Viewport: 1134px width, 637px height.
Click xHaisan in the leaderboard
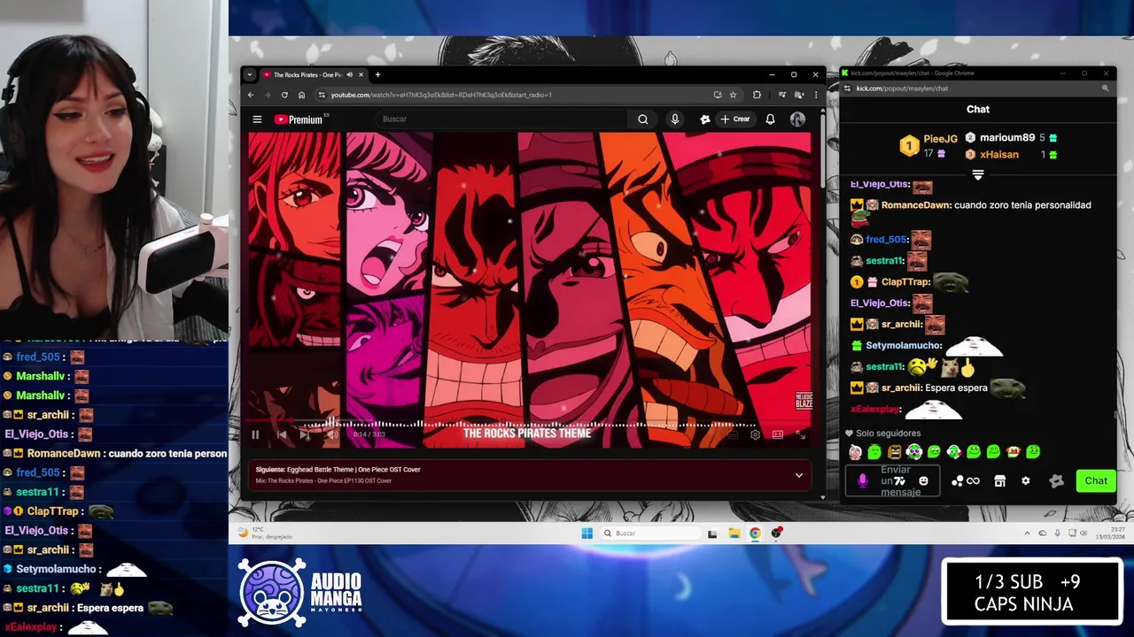pyautogui.click(x=999, y=155)
